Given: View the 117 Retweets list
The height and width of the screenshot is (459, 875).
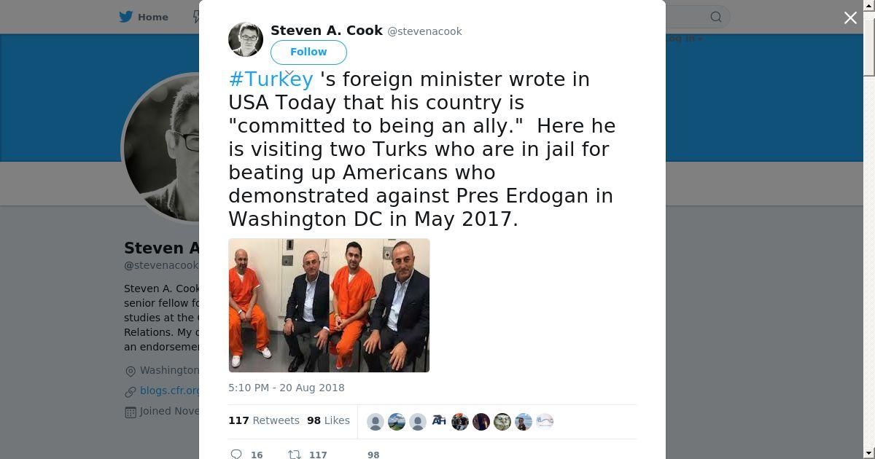Looking at the screenshot, I should click(264, 420).
